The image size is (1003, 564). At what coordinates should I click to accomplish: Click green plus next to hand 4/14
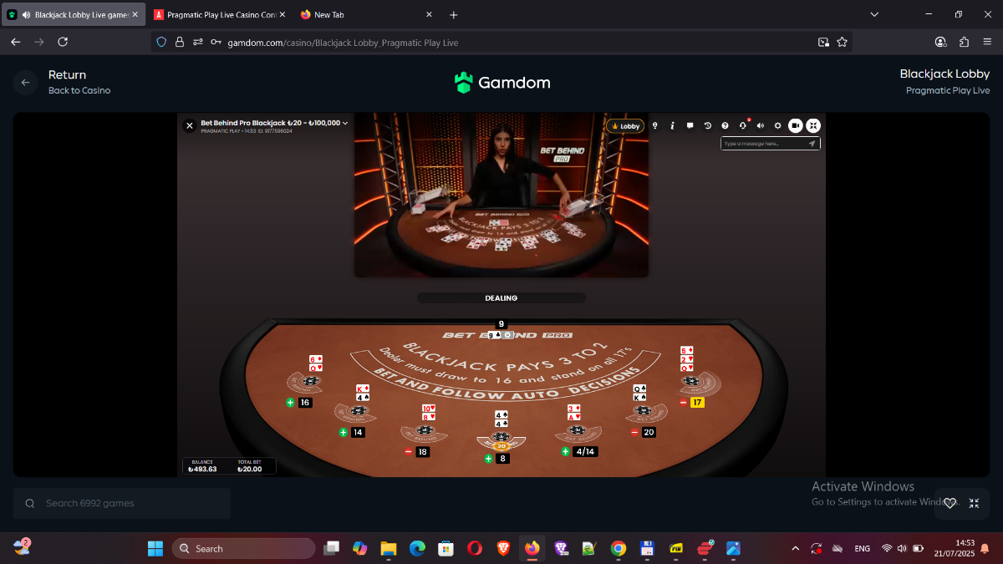(x=566, y=452)
